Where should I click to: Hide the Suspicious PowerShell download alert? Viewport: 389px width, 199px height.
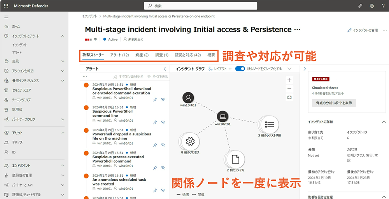[x=163, y=99]
